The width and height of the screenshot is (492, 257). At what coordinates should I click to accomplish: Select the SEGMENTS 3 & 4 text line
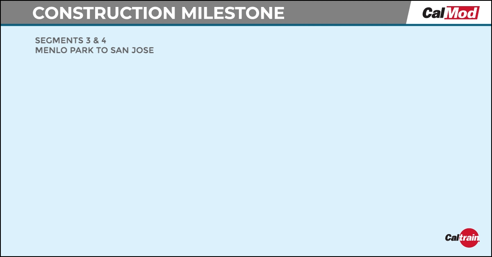(x=71, y=41)
